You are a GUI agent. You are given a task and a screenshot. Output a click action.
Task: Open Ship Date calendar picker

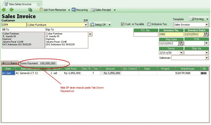click(x=181, y=43)
